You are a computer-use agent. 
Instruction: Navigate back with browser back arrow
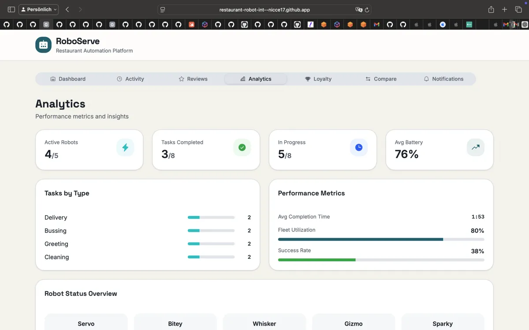67,9
